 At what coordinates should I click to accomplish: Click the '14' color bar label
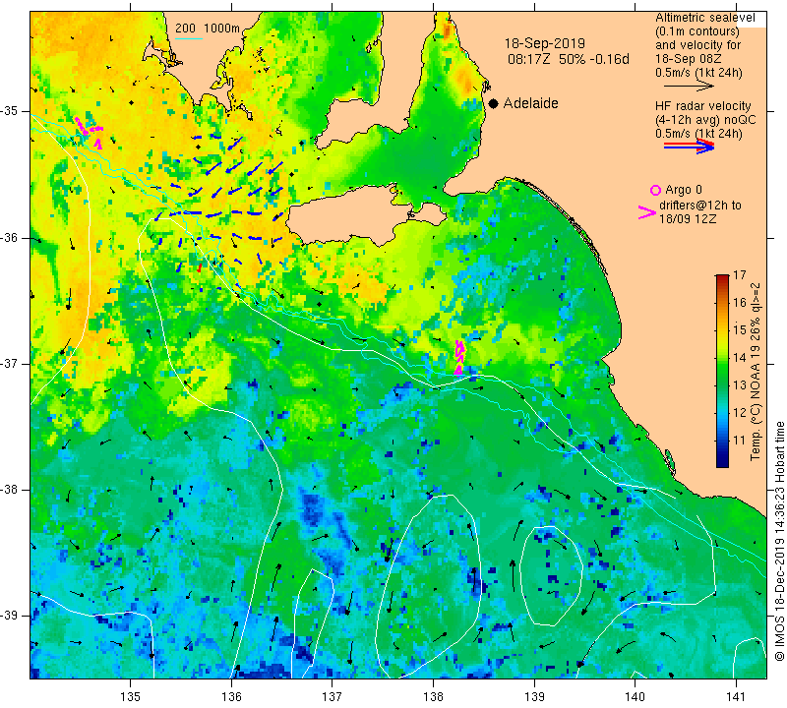(x=740, y=358)
